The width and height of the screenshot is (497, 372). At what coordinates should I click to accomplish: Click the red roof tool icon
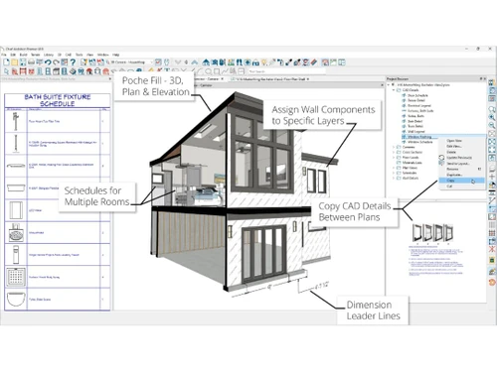pyautogui.click(x=89, y=71)
